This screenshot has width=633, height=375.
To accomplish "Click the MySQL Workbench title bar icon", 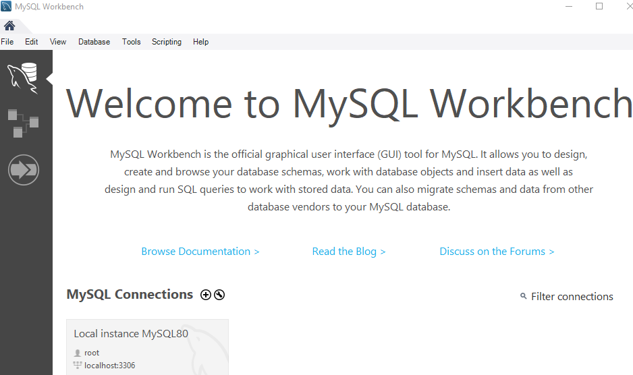I will point(6,7).
